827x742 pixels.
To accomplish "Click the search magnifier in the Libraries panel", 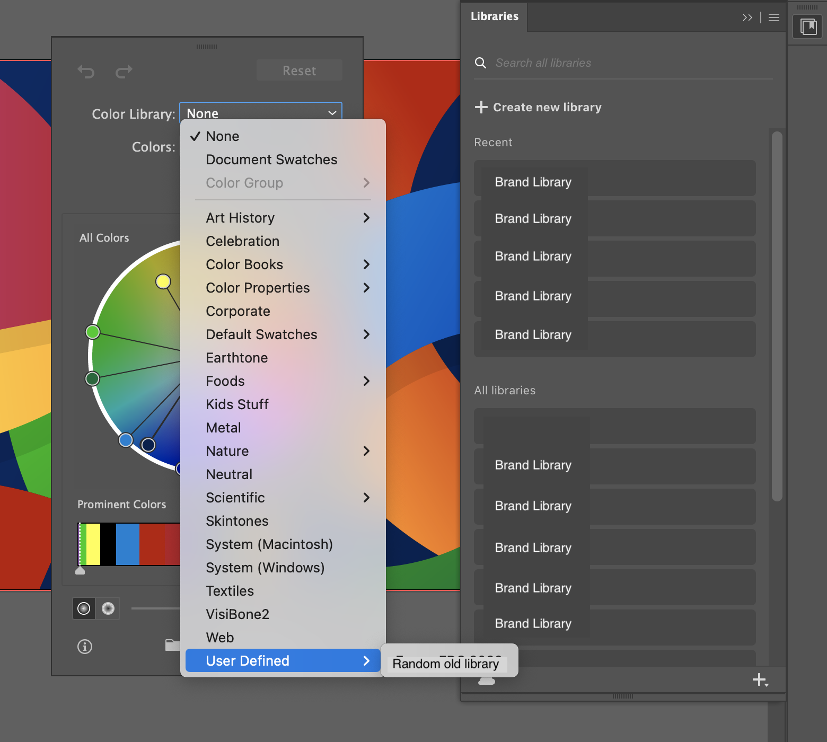I will click(x=480, y=63).
